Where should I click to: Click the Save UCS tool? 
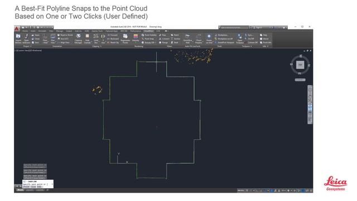click(63, 39)
